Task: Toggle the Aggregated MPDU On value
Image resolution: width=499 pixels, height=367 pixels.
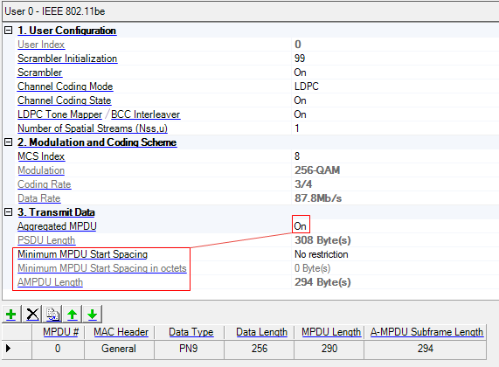Action: tap(300, 226)
